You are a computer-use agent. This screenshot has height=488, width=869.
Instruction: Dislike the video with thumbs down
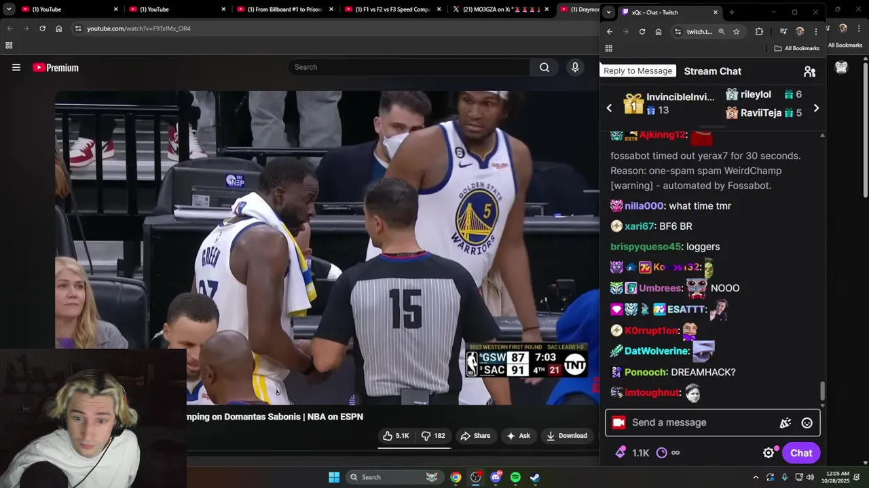[x=433, y=436]
